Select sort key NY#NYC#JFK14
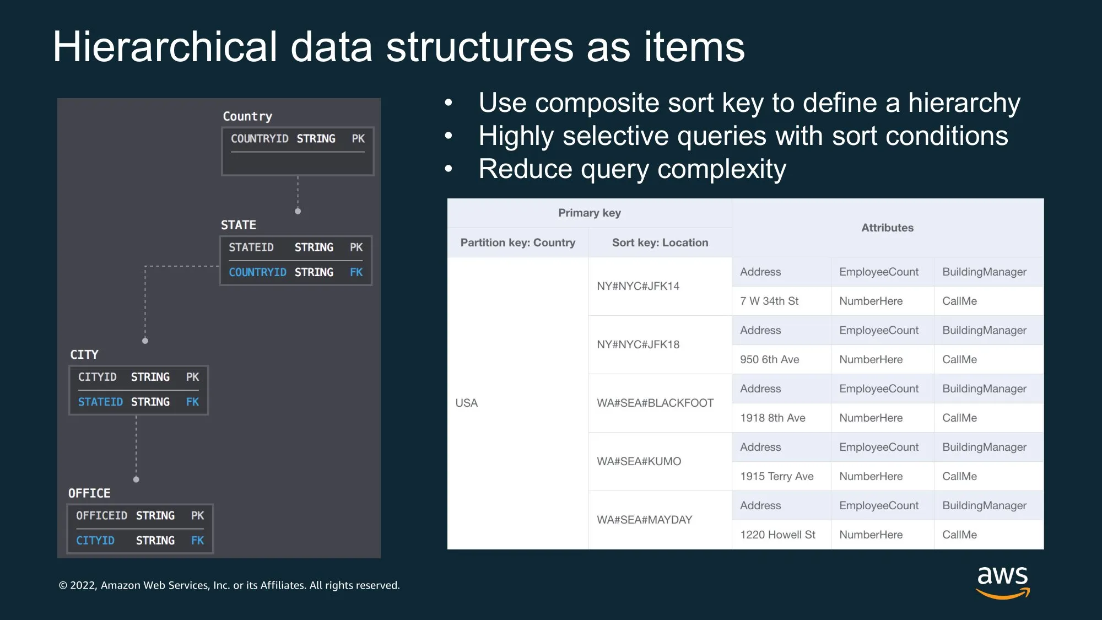The height and width of the screenshot is (620, 1102). pyautogui.click(x=638, y=286)
